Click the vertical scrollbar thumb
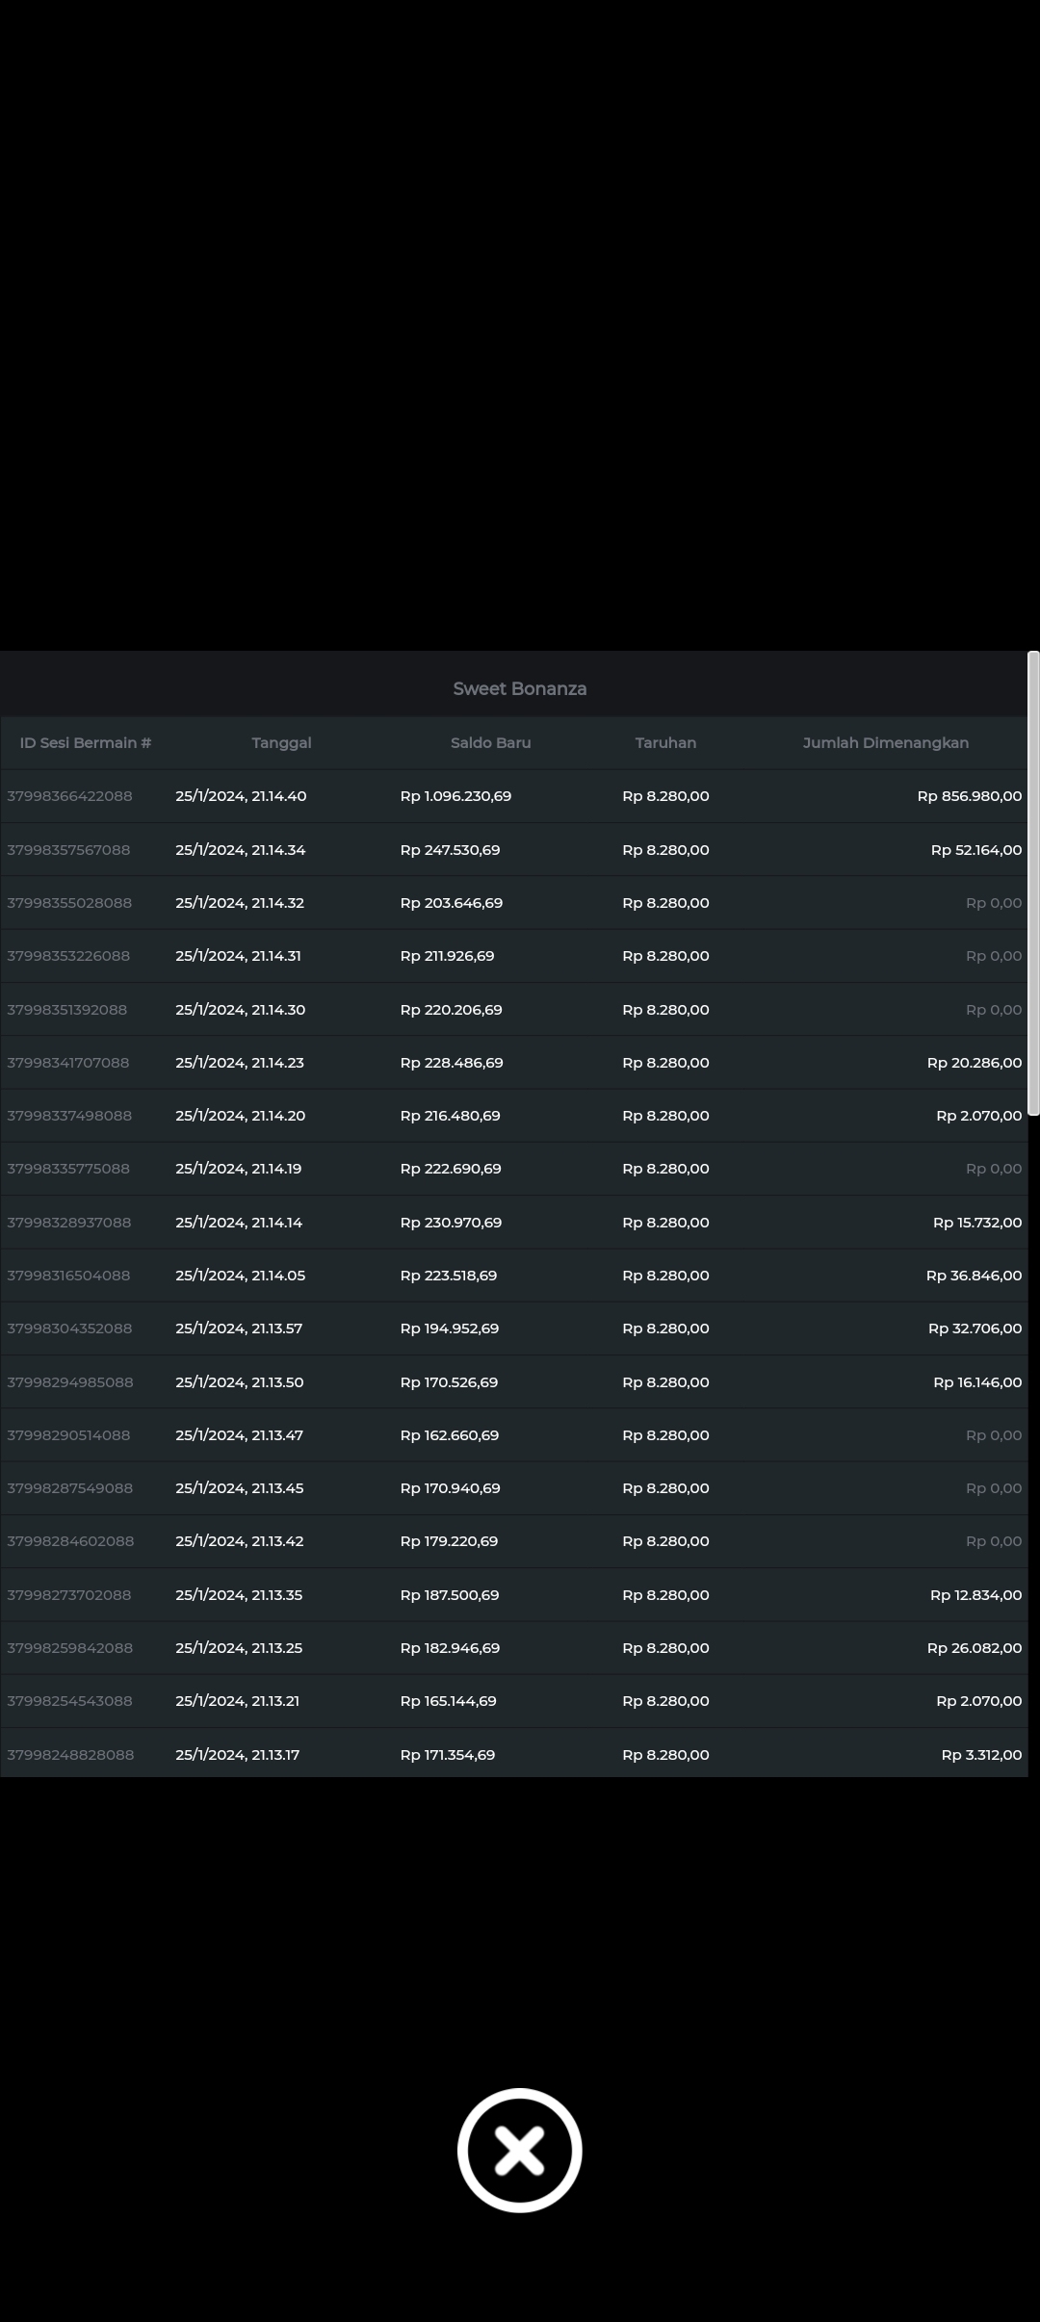Screen dimensions: 1040x2322 click(1032, 883)
